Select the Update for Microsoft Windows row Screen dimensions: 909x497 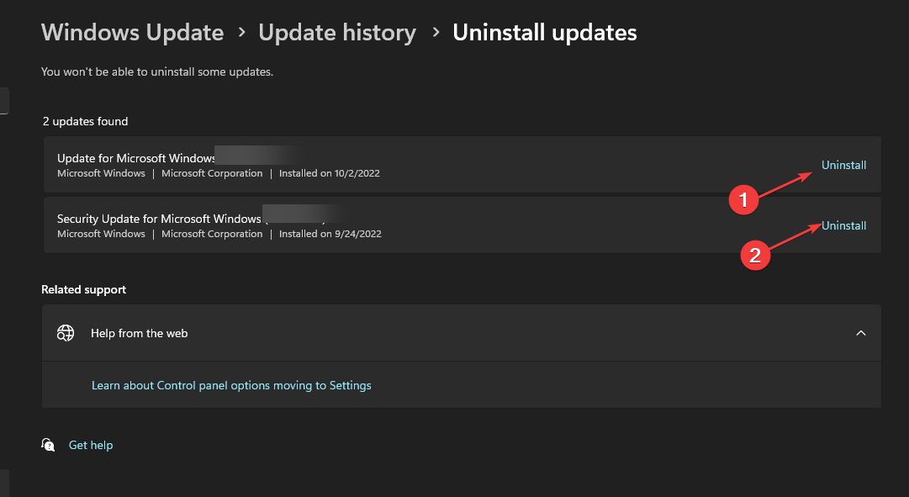coord(462,165)
